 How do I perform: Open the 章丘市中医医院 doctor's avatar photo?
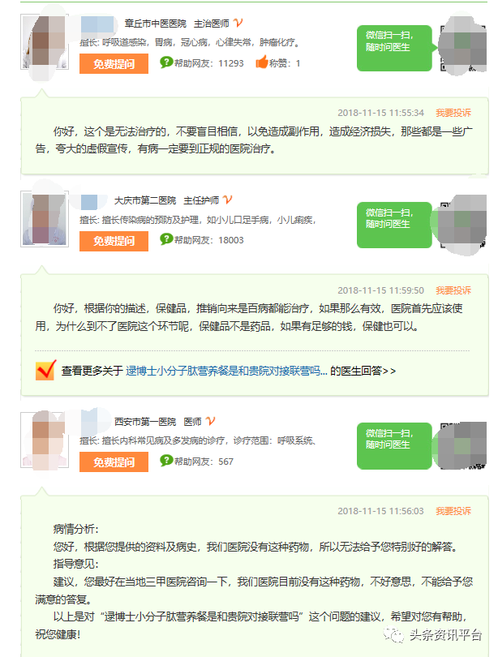point(45,42)
